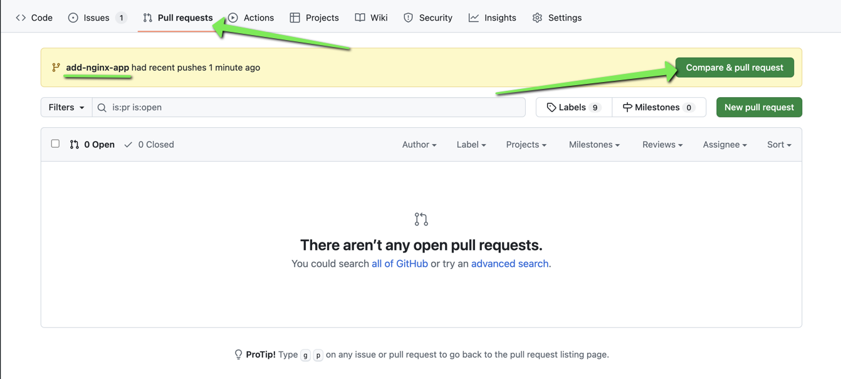This screenshot has height=379, width=841.
Task: Open the Author dropdown
Action: coord(419,144)
